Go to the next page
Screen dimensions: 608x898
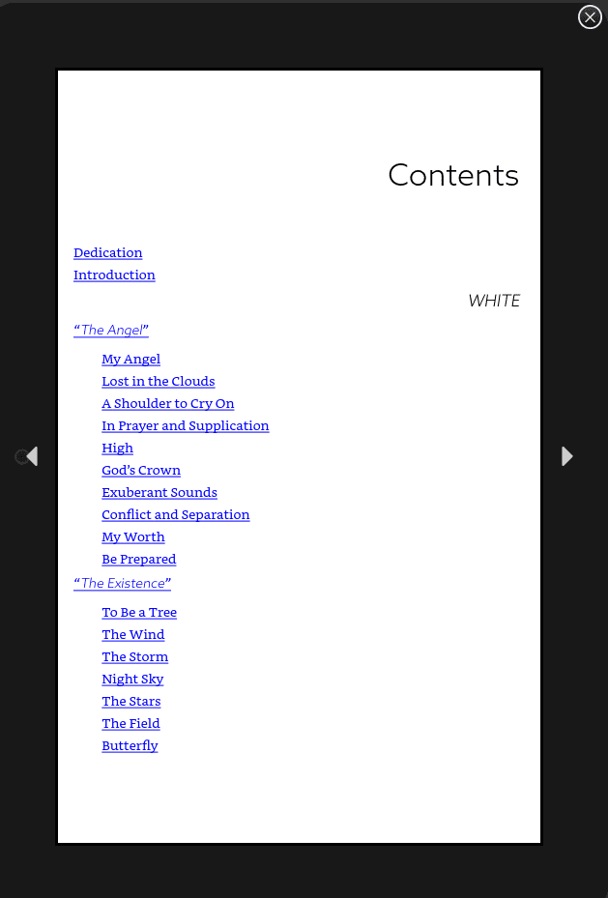tap(567, 456)
